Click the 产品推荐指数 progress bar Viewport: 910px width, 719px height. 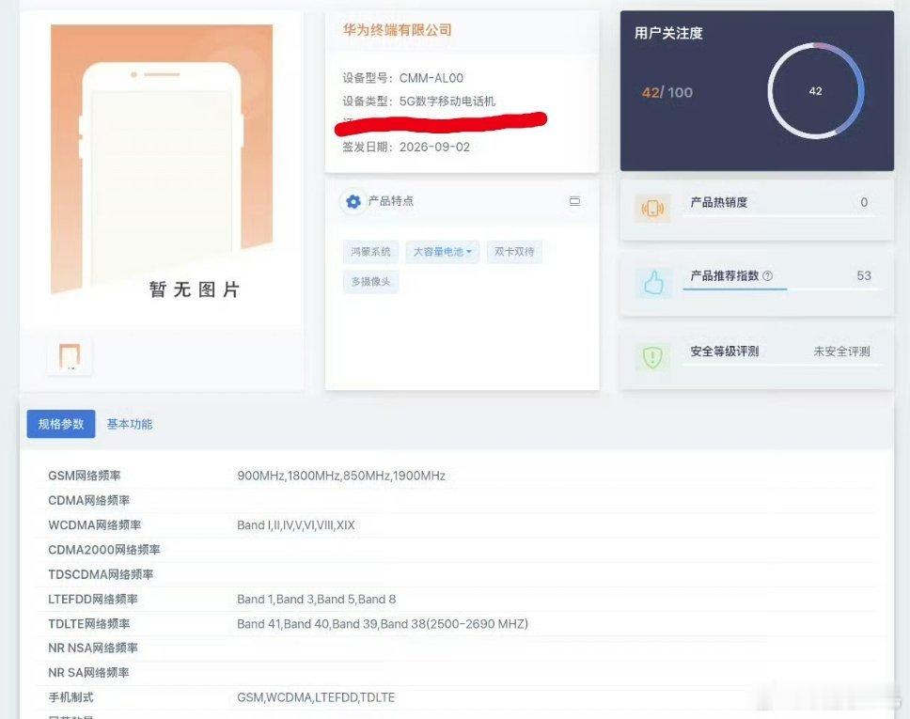tap(781, 289)
